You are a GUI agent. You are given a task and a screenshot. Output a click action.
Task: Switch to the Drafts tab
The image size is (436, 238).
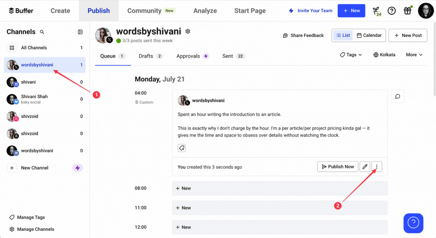pos(146,56)
